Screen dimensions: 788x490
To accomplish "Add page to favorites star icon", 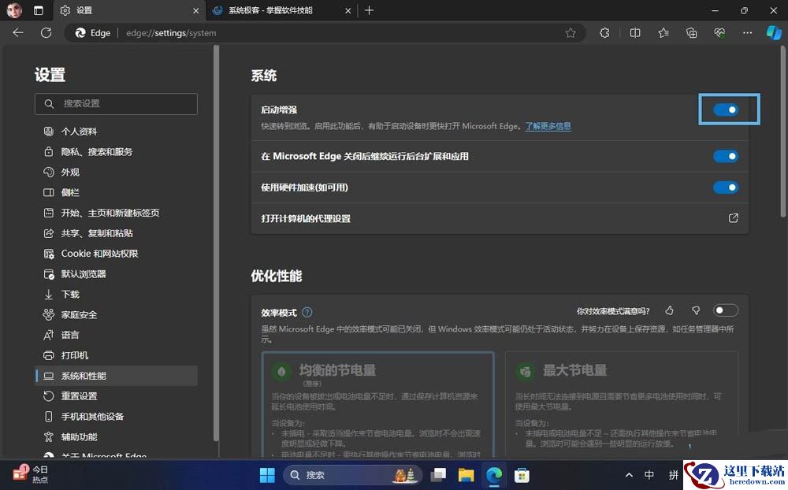I will [571, 32].
